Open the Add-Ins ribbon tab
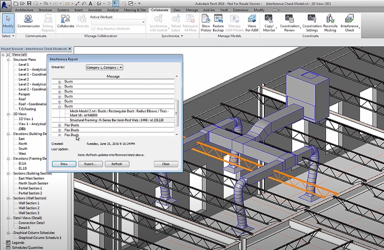 tap(209, 10)
